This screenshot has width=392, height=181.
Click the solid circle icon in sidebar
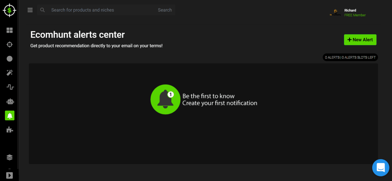[9, 59]
